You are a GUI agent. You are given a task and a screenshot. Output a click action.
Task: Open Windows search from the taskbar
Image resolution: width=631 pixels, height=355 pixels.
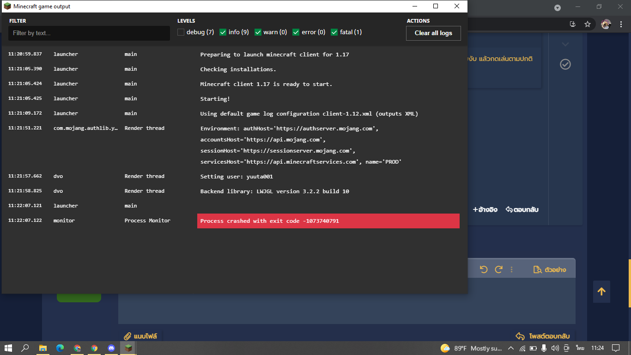point(25,348)
